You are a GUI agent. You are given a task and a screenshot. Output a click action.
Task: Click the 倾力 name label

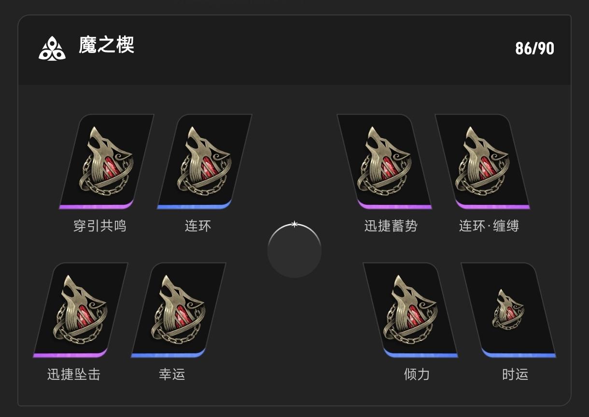coord(417,375)
